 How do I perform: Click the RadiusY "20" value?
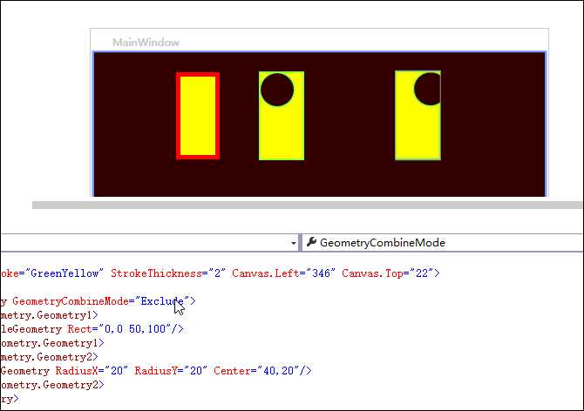[195, 371]
